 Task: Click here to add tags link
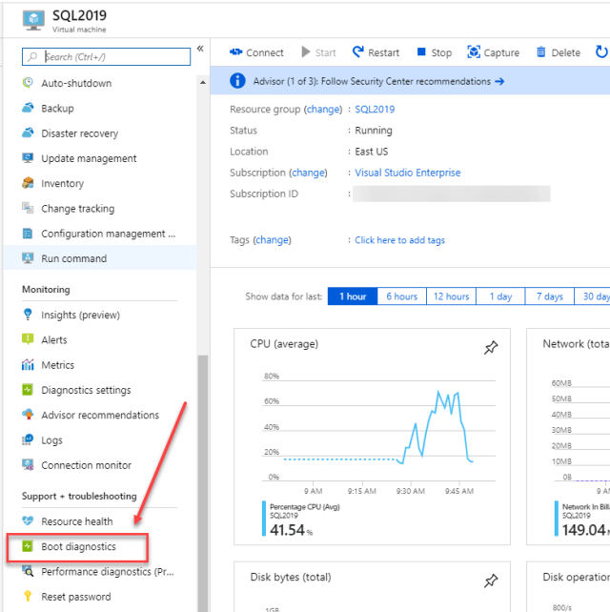399,240
